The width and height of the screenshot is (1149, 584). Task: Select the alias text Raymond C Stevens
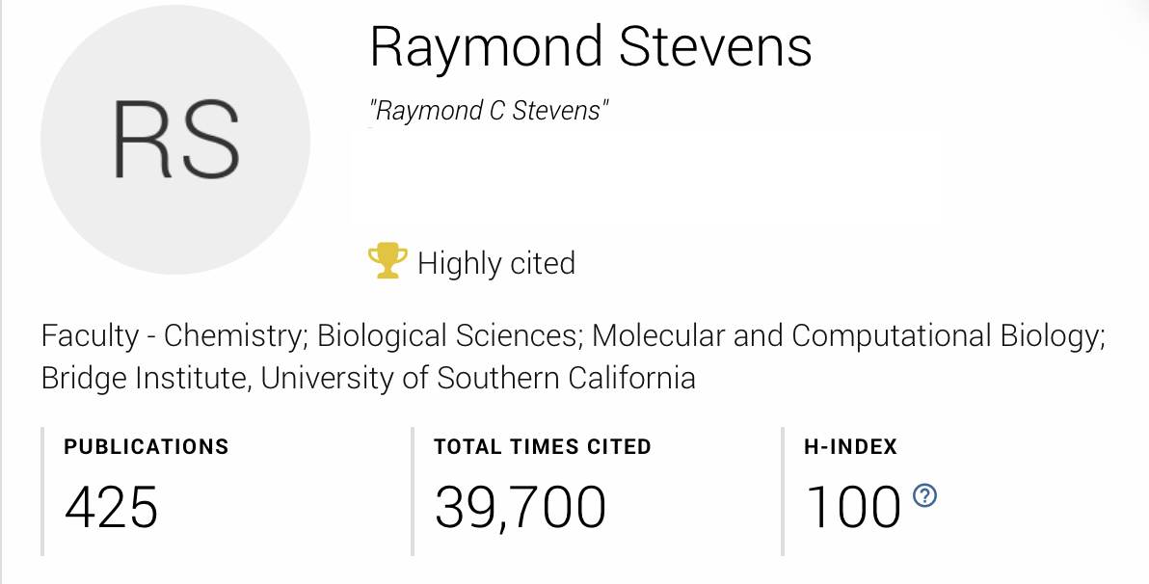pyautogui.click(x=489, y=109)
